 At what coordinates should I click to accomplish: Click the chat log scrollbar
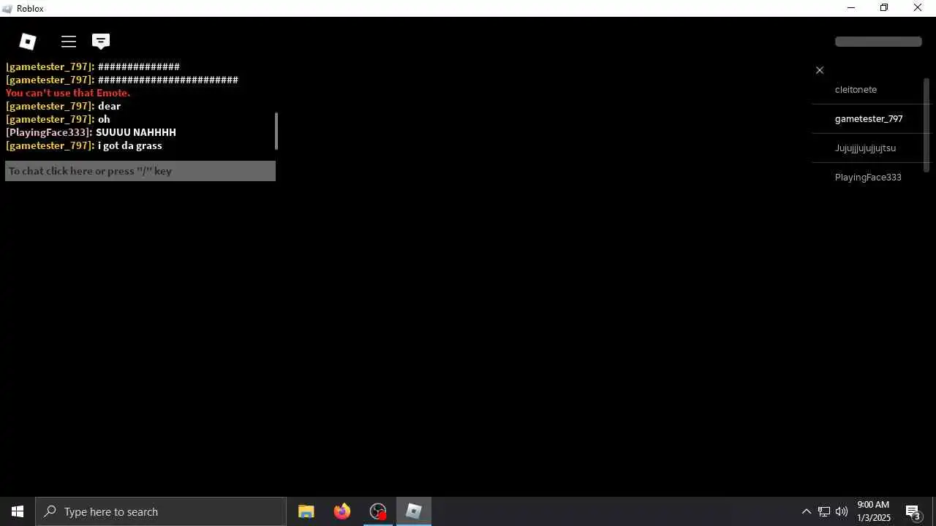point(276,131)
